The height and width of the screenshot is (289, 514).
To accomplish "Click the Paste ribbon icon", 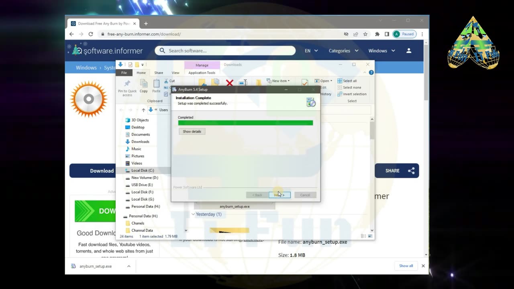I will click(x=156, y=86).
